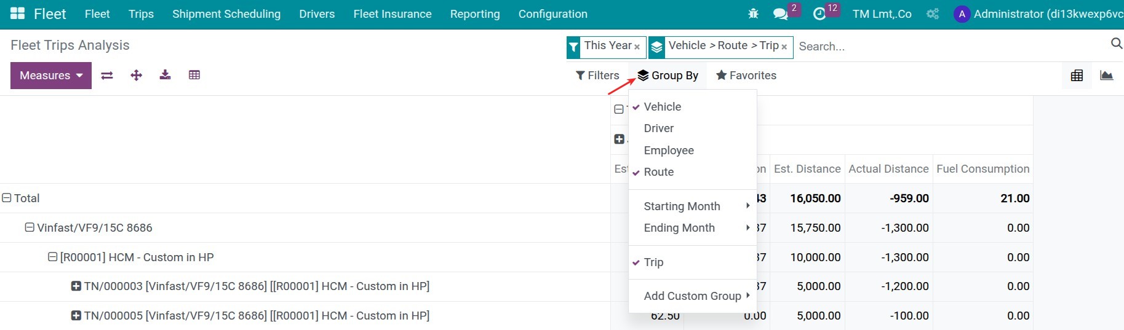The width and height of the screenshot is (1124, 330).
Task: Collapse the Vinfast/VF9/15C 8686 row
Action: (30, 227)
